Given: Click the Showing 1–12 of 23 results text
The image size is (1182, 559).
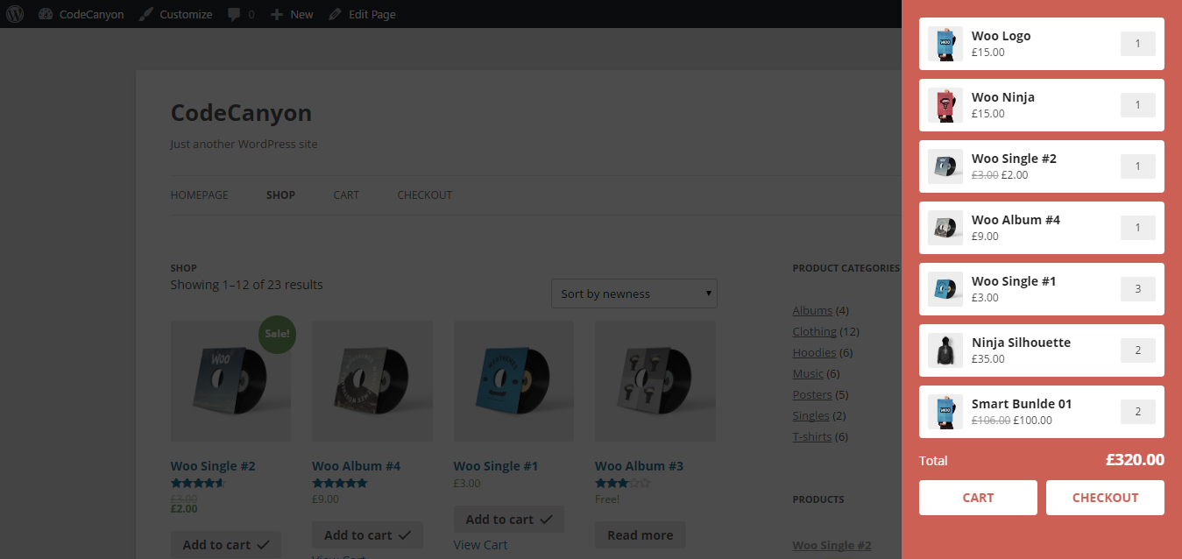Looking at the screenshot, I should click(246, 285).
